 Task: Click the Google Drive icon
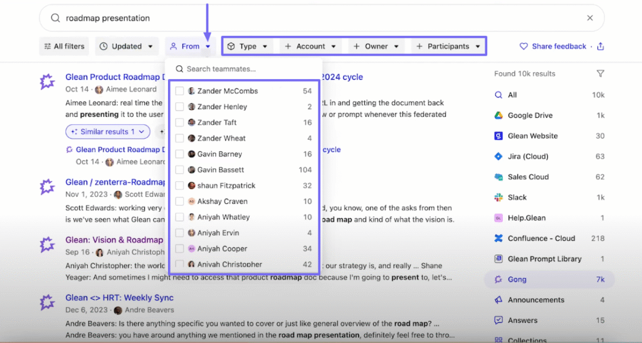498,115
